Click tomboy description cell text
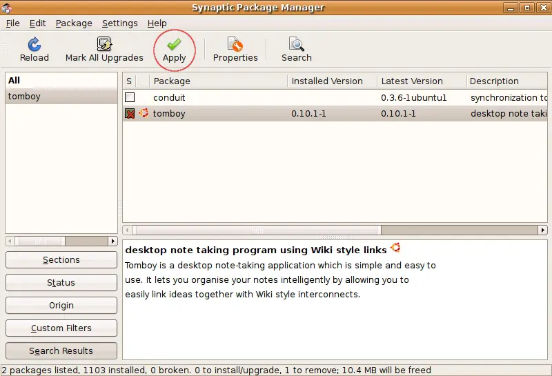The width and height of the screenshot is (552, 376). click(509, 113)
